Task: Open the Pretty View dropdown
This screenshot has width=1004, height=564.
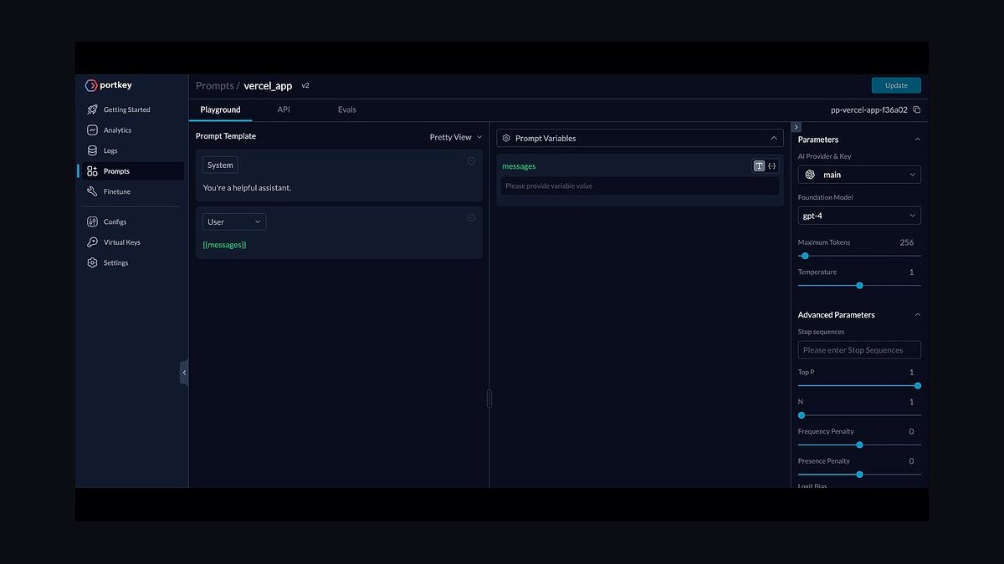Action: (456, 137)
